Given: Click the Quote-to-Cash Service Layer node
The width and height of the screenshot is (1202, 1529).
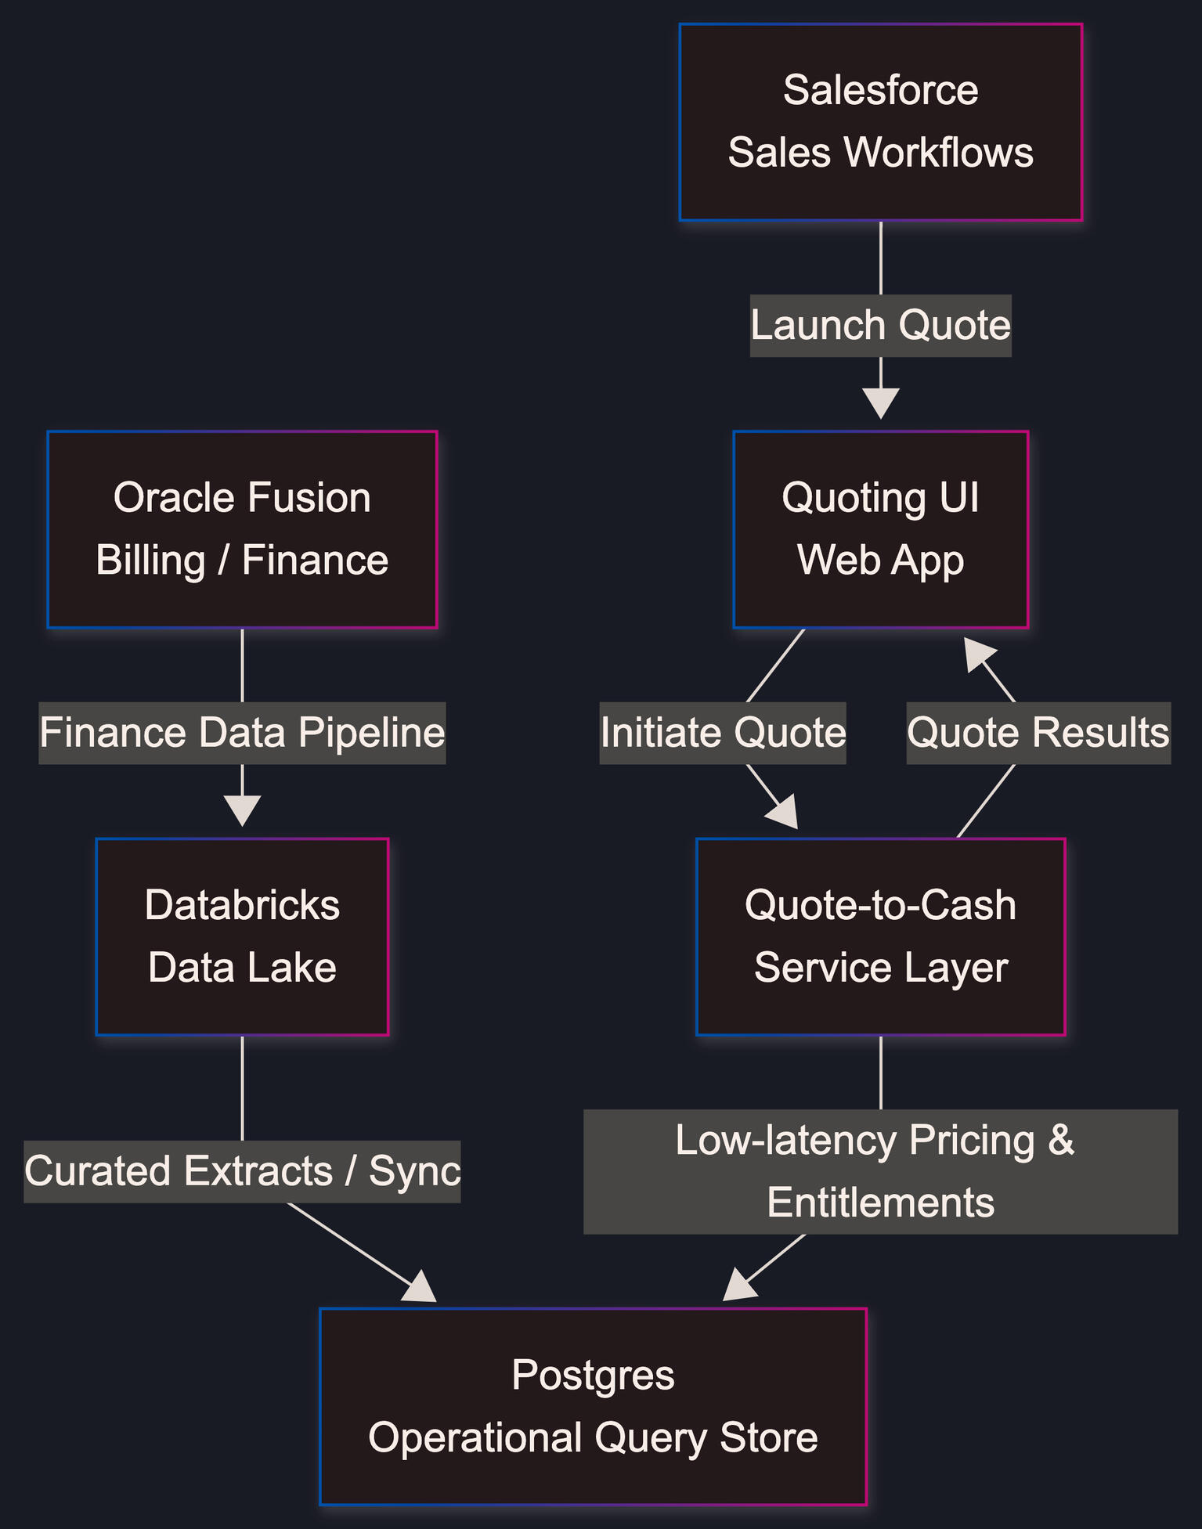Looking at the screenshot, I should click(880, 936).
